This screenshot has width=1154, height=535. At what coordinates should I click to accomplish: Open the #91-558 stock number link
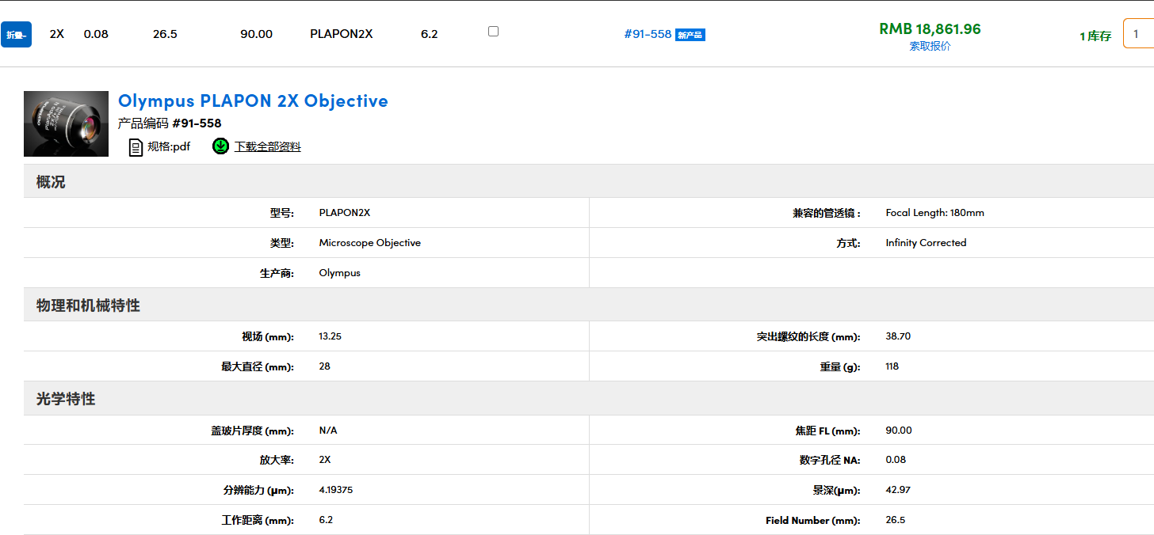point(648,34)
